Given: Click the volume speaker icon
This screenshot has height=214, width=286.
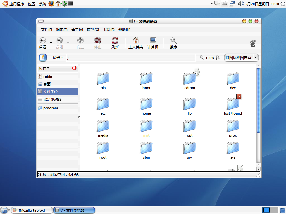Looking at the screenshot, I should pos(240,4).
